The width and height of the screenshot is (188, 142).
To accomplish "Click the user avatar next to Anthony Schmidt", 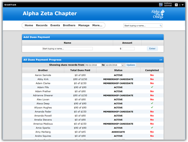I will (161, 5).
